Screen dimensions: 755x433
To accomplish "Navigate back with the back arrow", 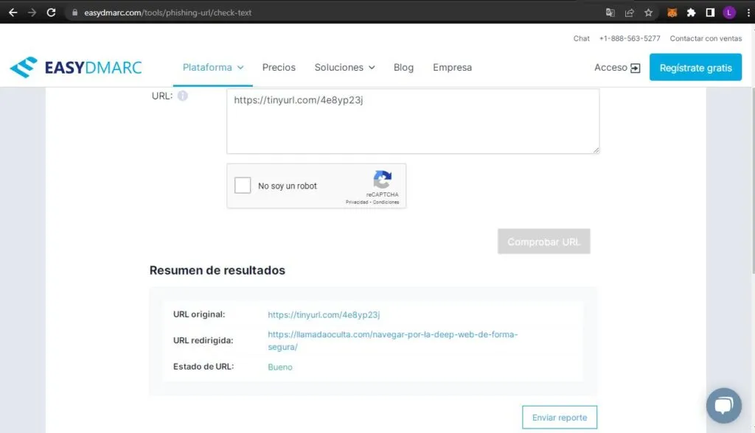I will tap(13, 13).
